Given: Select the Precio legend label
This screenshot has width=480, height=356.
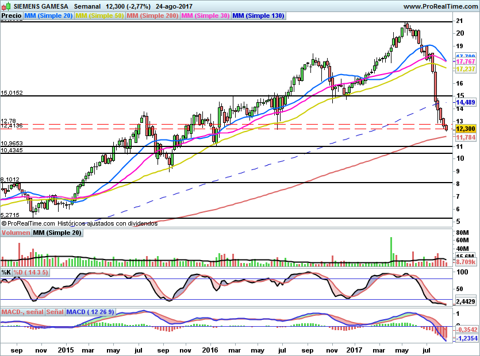Looking at the screenshot, I should coord(11,16).
